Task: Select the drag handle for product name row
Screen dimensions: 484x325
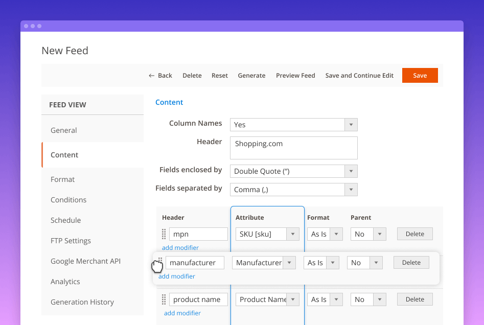Action: tap(164, 299)
